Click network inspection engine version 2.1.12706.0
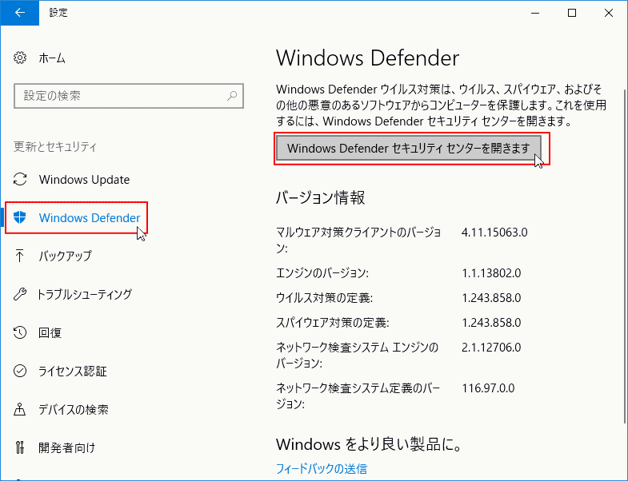This screenshot has height=481, width=628. pos(491,347)
